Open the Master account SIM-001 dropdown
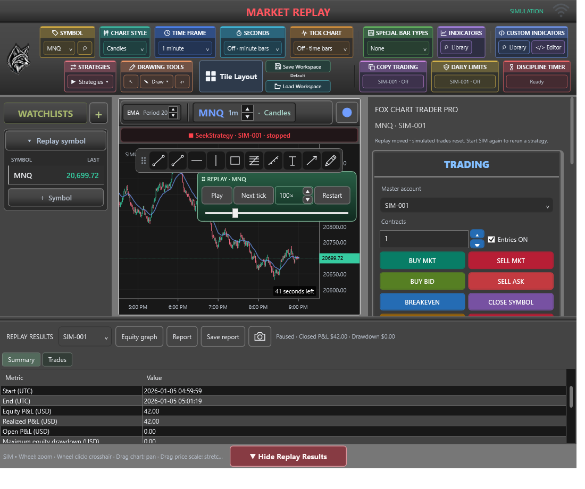This screenshot has height=489, width=585. (x=466, y=206)
